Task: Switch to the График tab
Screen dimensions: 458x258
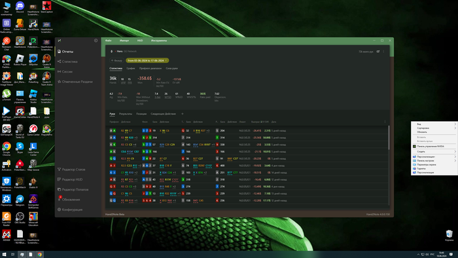Action: [131, 68]
